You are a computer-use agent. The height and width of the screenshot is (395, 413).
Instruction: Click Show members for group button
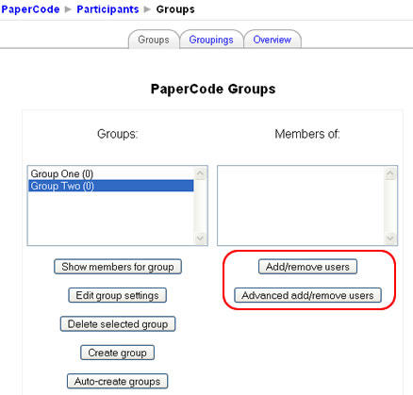tap(118, 267)
